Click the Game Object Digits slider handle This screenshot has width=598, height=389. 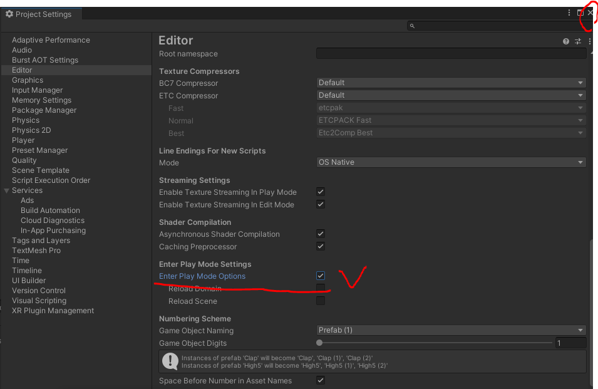tap(320, 343)
